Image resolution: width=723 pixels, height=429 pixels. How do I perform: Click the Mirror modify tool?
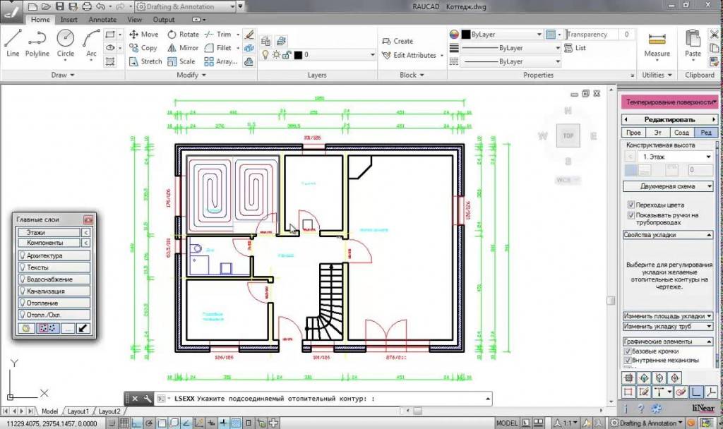pos(183,48)
